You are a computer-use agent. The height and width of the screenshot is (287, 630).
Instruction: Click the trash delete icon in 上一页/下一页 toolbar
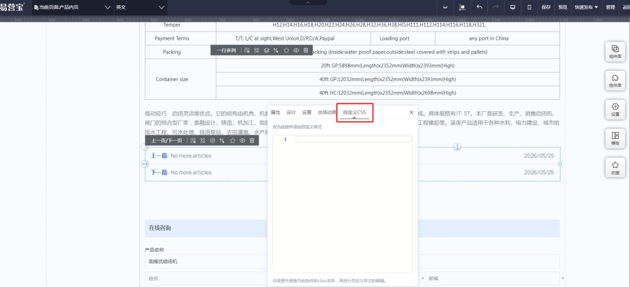pyautogui.click(x=252, y=141)
